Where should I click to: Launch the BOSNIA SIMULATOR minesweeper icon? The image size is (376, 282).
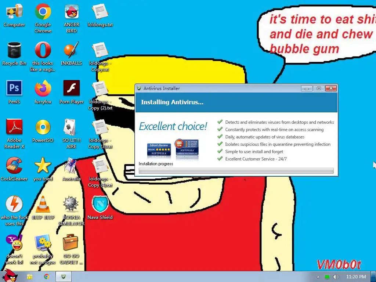point(72,210)
